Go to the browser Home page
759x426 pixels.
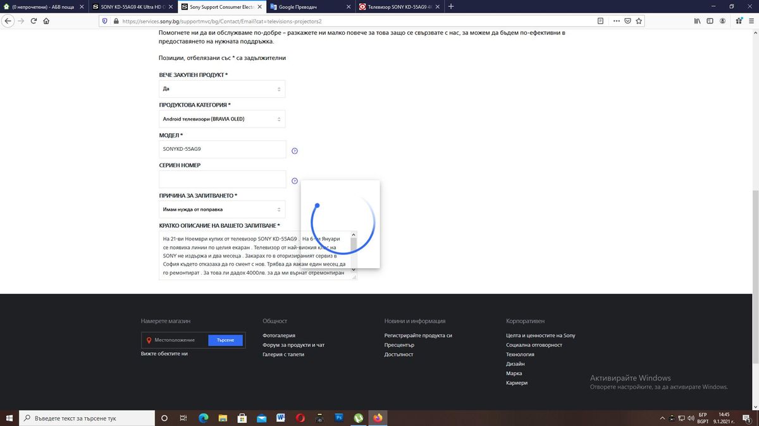pyautogui.click(x=46, y=20)
